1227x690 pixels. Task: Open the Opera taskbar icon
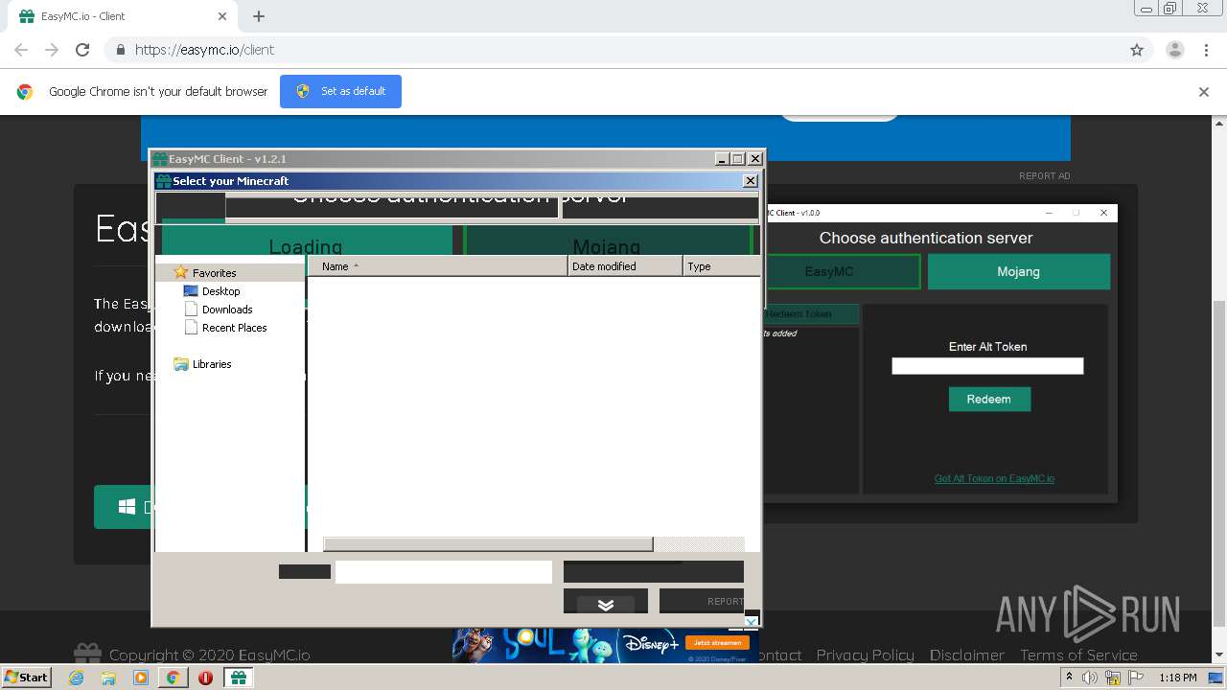point(205,678)
